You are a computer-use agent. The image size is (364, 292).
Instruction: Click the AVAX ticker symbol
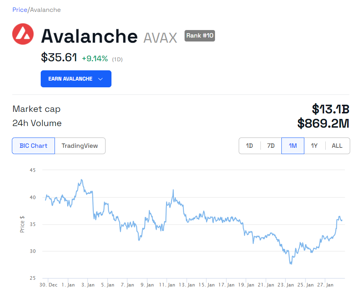pos(160,38)
